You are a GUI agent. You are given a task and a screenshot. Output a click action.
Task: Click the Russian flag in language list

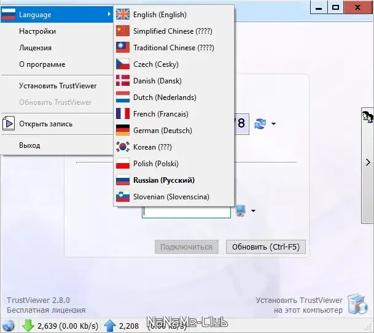click(123, 180)
